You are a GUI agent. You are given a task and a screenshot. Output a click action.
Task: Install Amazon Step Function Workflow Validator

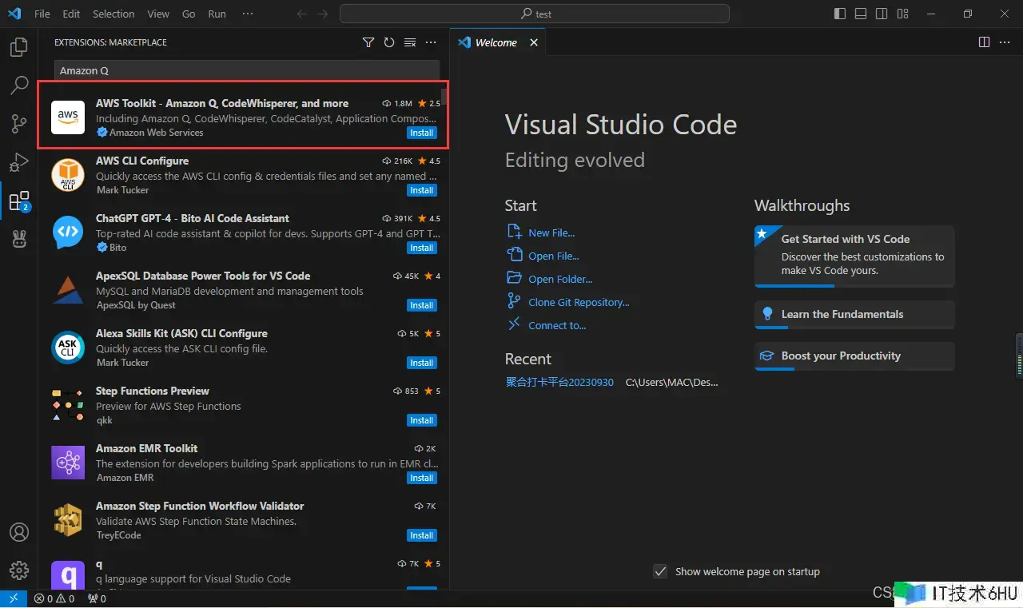[x=422, y=535]
